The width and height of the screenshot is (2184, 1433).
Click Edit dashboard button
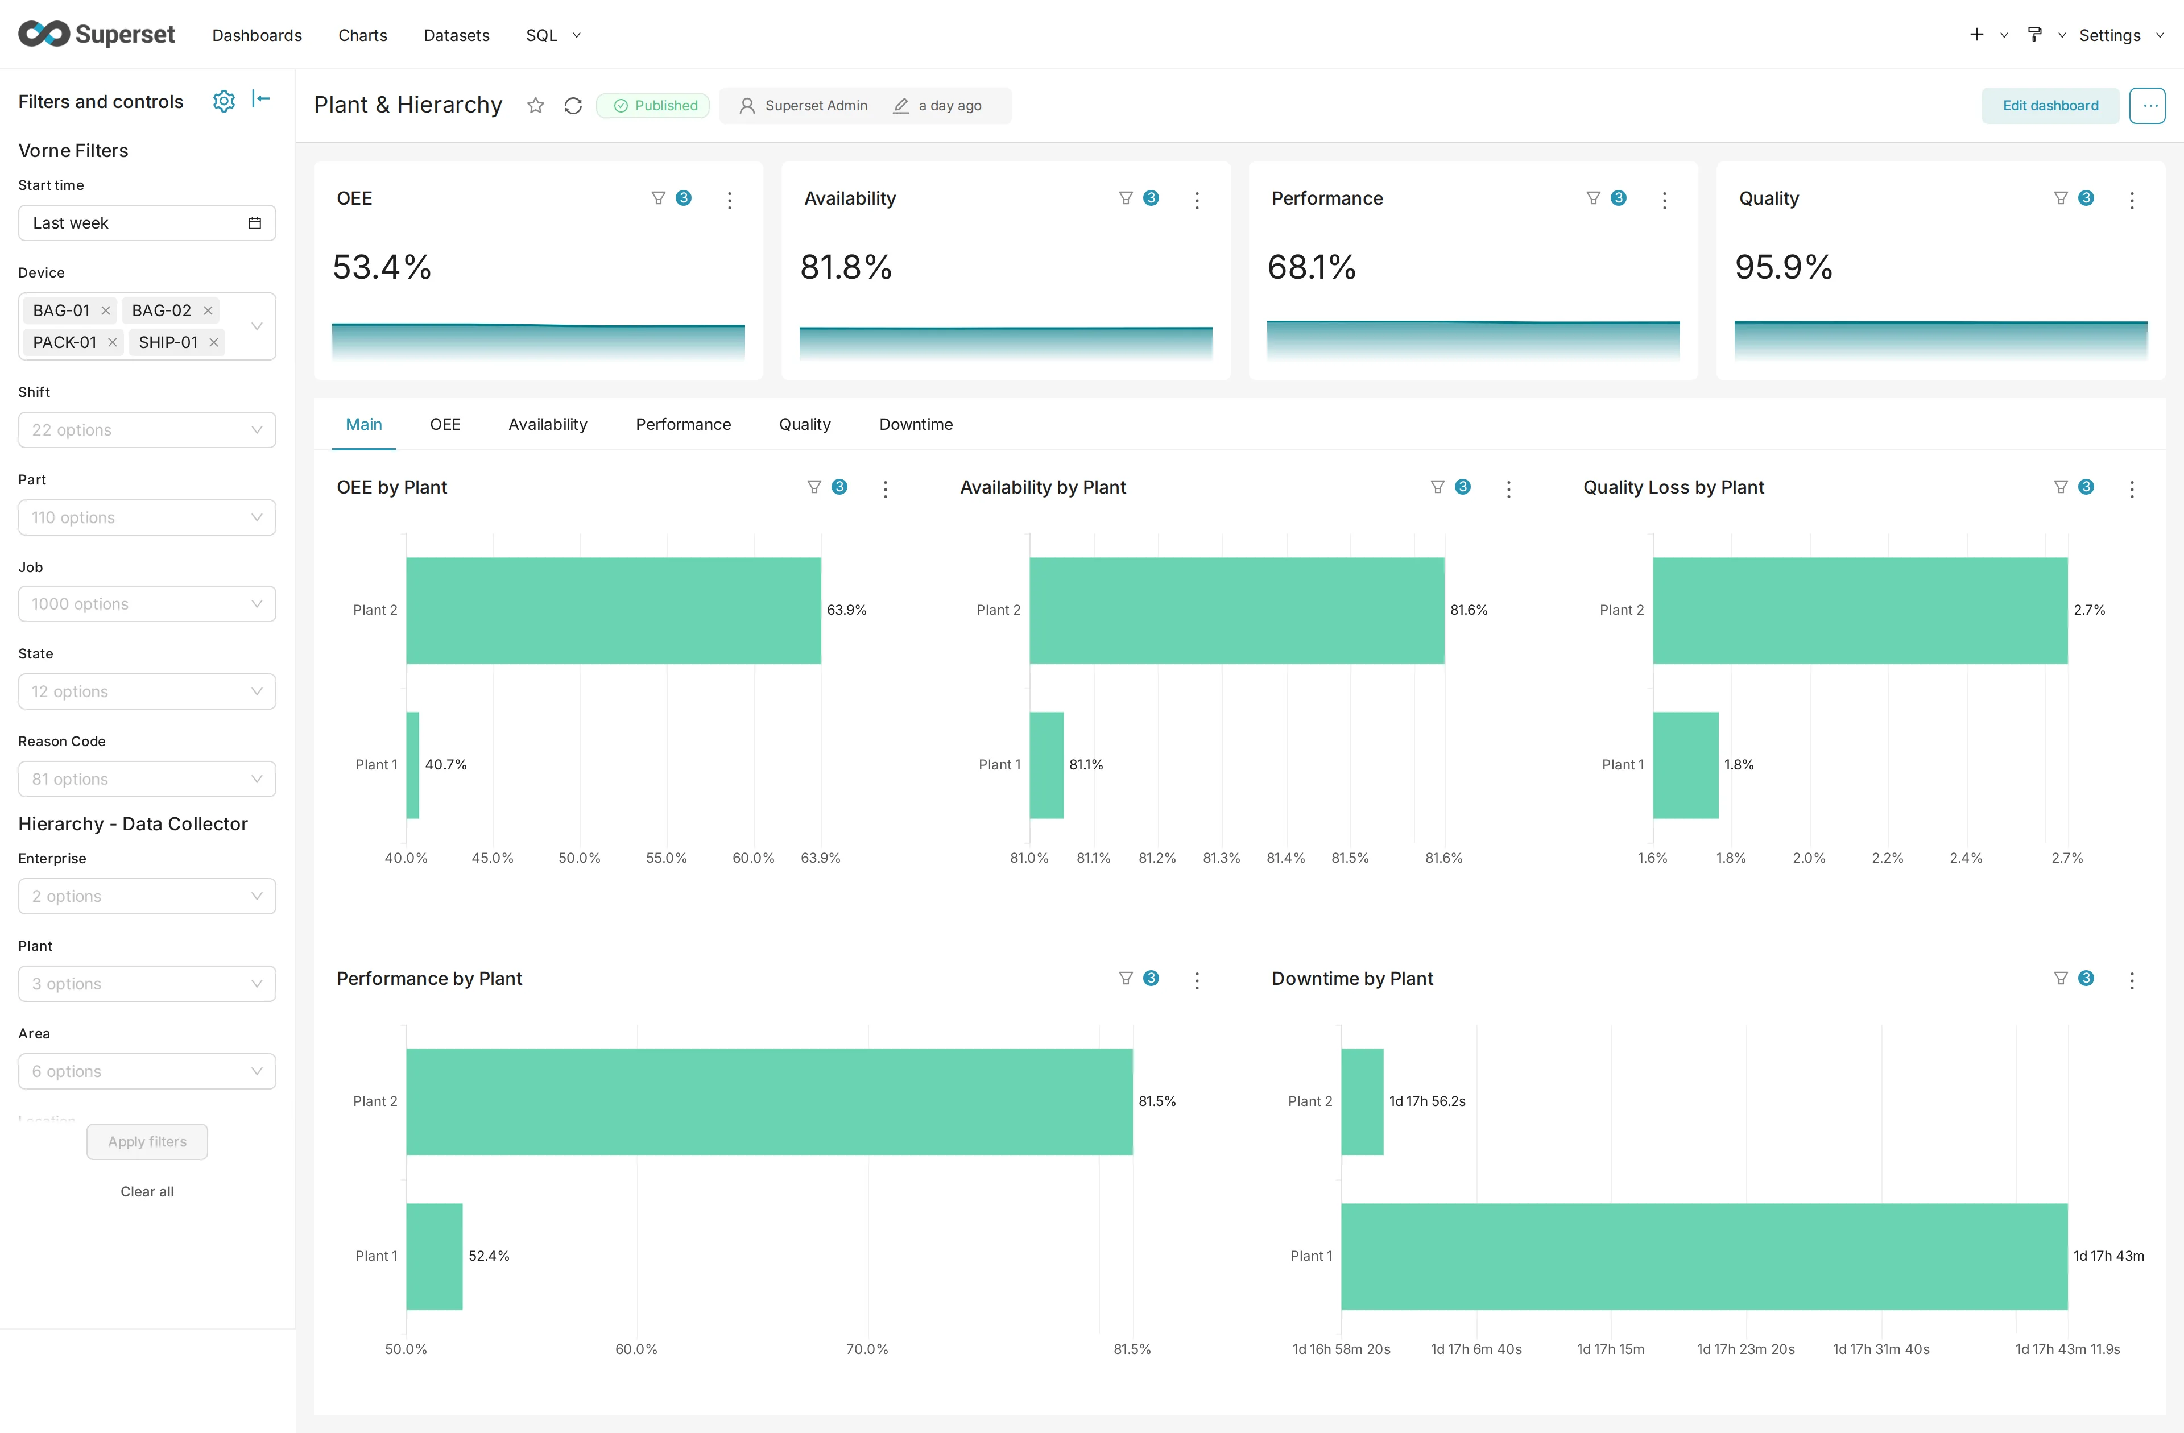(2050, 106)
